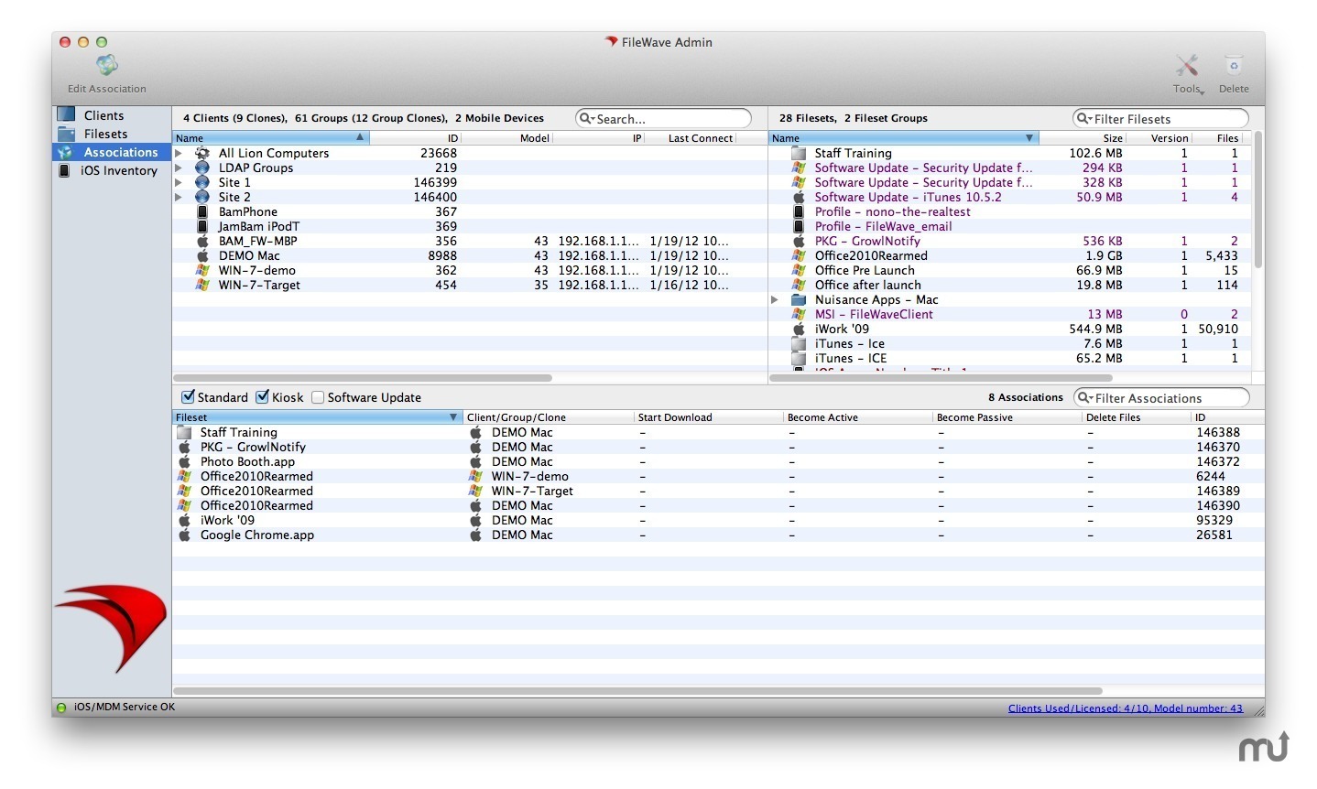1317x789 pixels.
Task: Click the PKG - GrowlNotify fileset icon in filesets list
Action: [799, 241]
